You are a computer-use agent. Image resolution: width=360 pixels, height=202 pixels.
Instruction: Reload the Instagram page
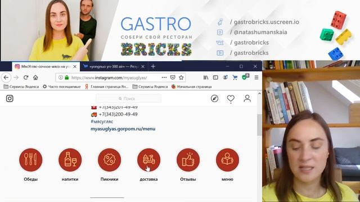pyautogui.click(x=26, y=77)
